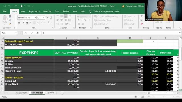The width and height of the screenshot is (182, 102).
Task: Open the Accounting number format dropdown
Action: coord(90,16)
